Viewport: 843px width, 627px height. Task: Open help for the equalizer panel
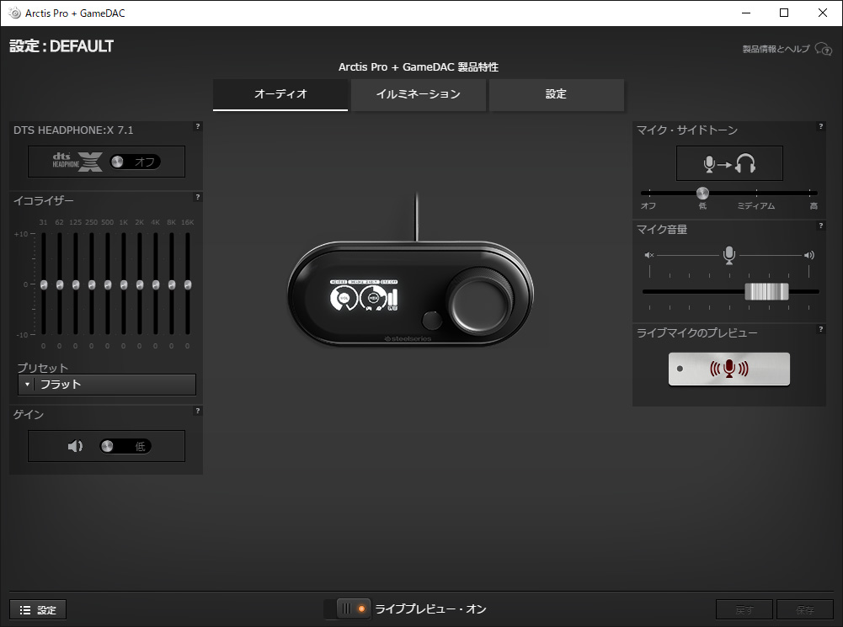(198, 198)
